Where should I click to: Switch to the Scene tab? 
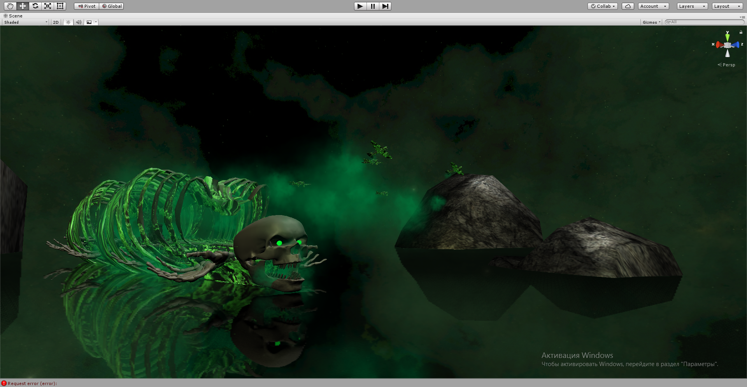pyautogui.click(x=13, y=16)
